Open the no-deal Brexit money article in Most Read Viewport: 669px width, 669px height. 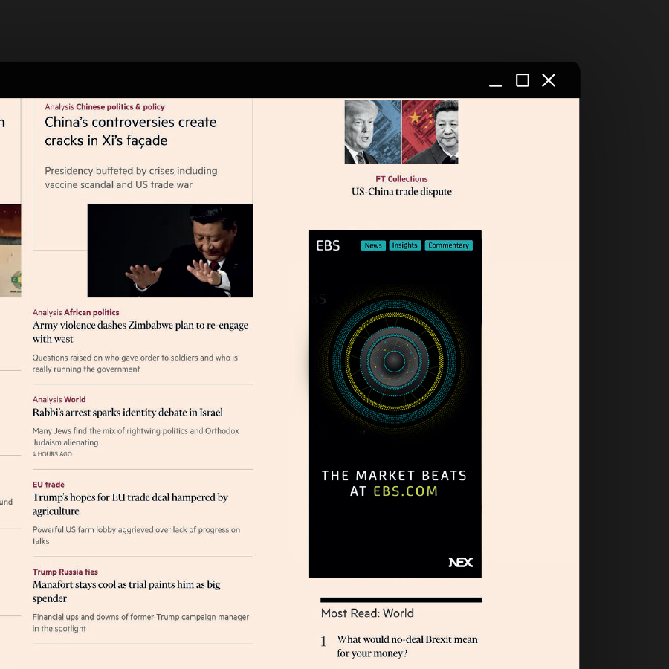tap(407, 646)
